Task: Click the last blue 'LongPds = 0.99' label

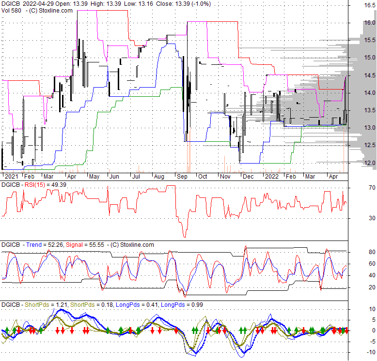Action: click(182, 305)
